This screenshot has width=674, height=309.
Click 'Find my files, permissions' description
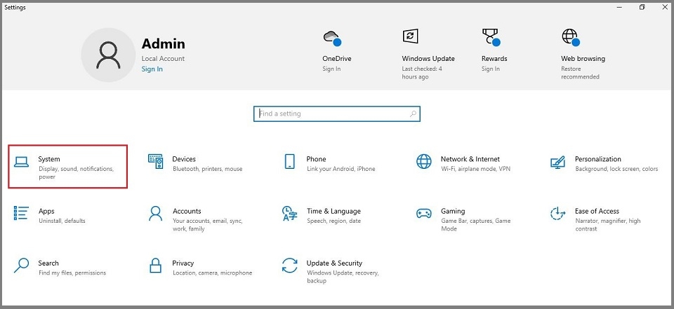coord(72,273)
